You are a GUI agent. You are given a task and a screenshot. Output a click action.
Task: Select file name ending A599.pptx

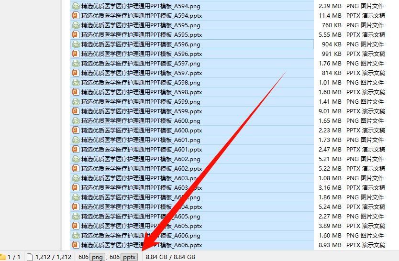tap(142, 111)
